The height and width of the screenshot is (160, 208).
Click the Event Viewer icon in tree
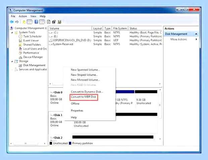coord(20,41)
